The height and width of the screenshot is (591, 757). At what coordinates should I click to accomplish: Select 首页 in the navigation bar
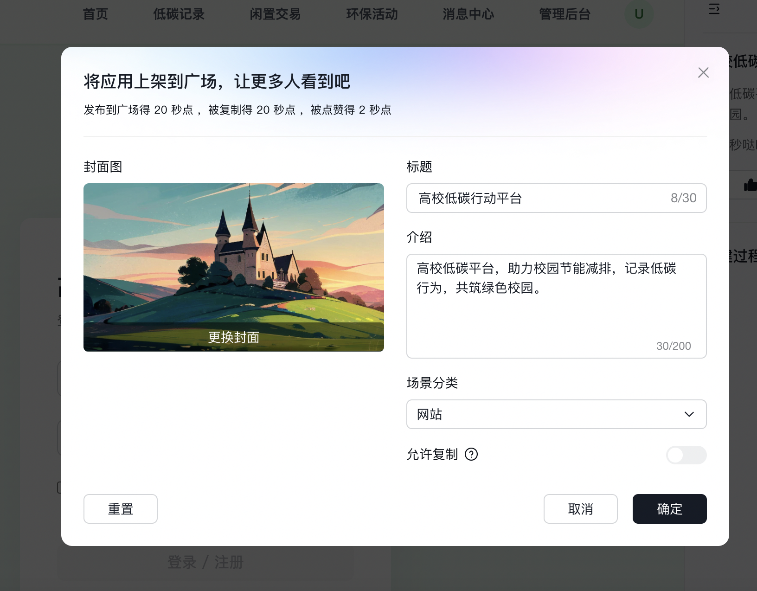click(x=95, y=14)
